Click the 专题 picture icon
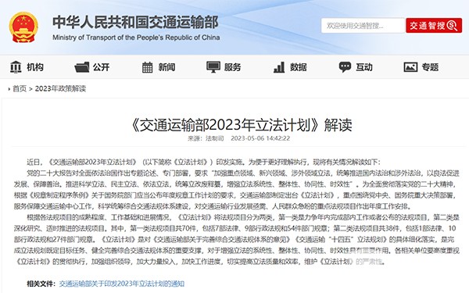The height and width of the screenshot is (293, 469). pos(410,67)
